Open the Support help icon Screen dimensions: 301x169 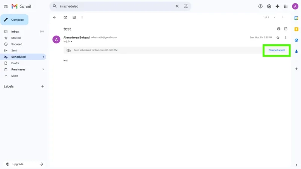click(260, 6)
